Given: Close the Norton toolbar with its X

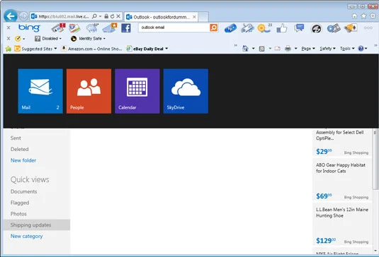Looking at the screenshot, I should click(x=9, y=38).
